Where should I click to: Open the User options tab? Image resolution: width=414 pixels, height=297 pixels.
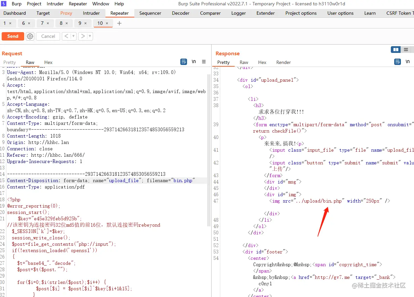click(x=340, y=13)
